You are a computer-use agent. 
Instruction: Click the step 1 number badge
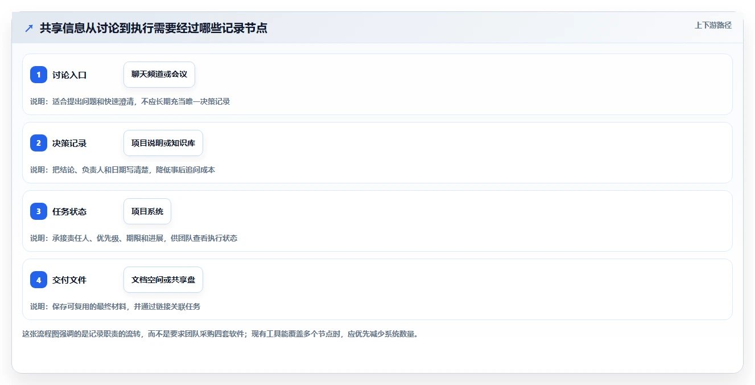pyautogui.click(x=39, y=75)
